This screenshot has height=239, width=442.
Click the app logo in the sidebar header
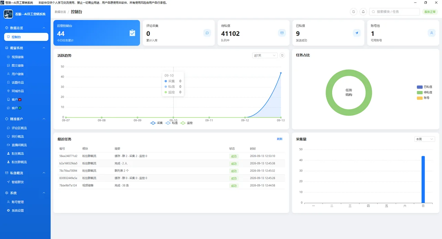pyautogui.click(x=8, y=14)
